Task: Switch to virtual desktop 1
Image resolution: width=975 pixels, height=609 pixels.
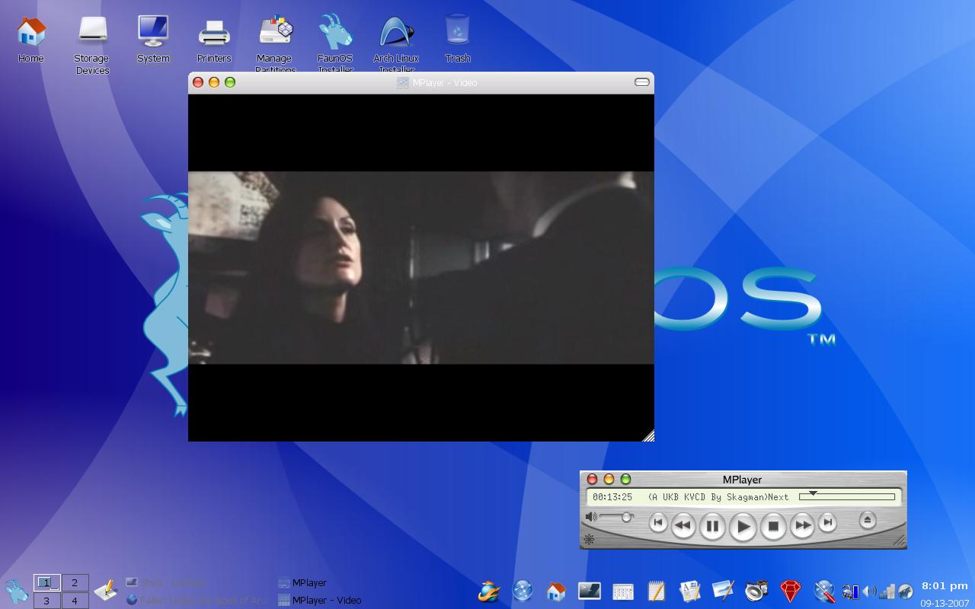Action: pyautogui.click(x=46, y=582)
